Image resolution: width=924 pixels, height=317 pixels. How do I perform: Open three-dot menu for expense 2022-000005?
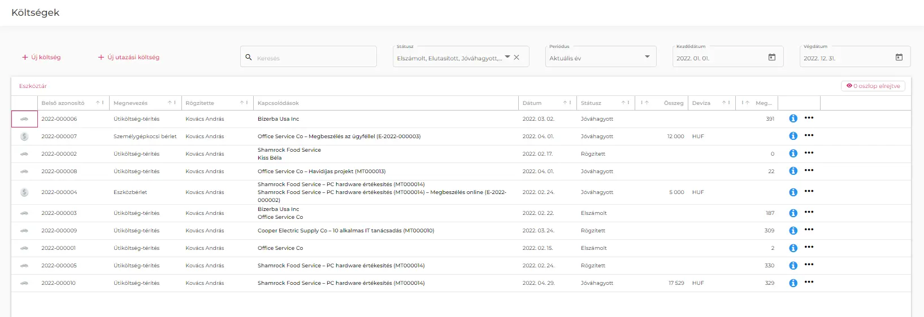[x=809, y=265]
